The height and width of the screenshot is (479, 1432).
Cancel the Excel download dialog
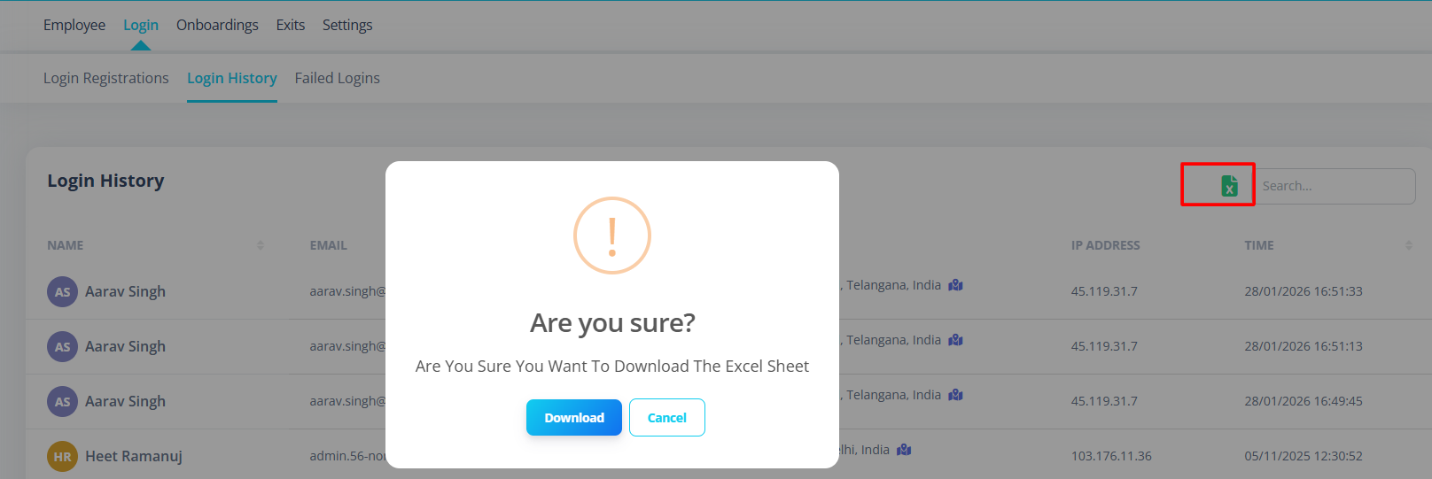tap(667, 417)
